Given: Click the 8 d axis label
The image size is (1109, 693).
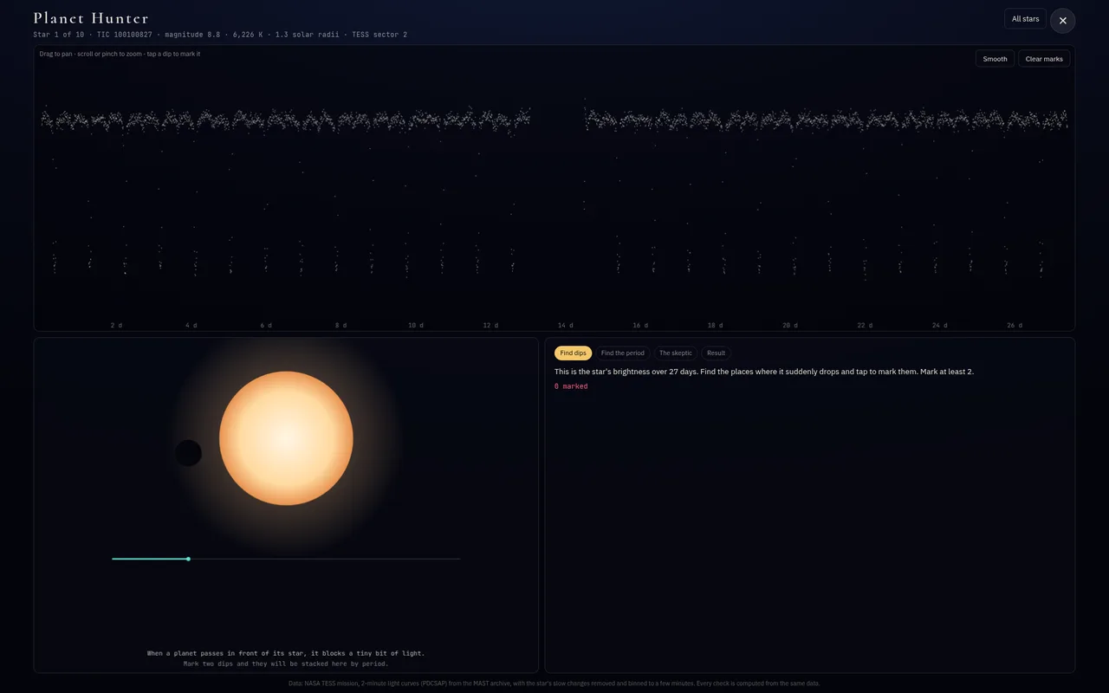Looking at the screenshot, I should pyautogui.click(x=340, y=326).
